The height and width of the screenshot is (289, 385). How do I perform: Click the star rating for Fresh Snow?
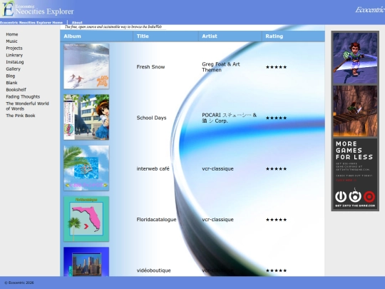(x=276, y=67)
